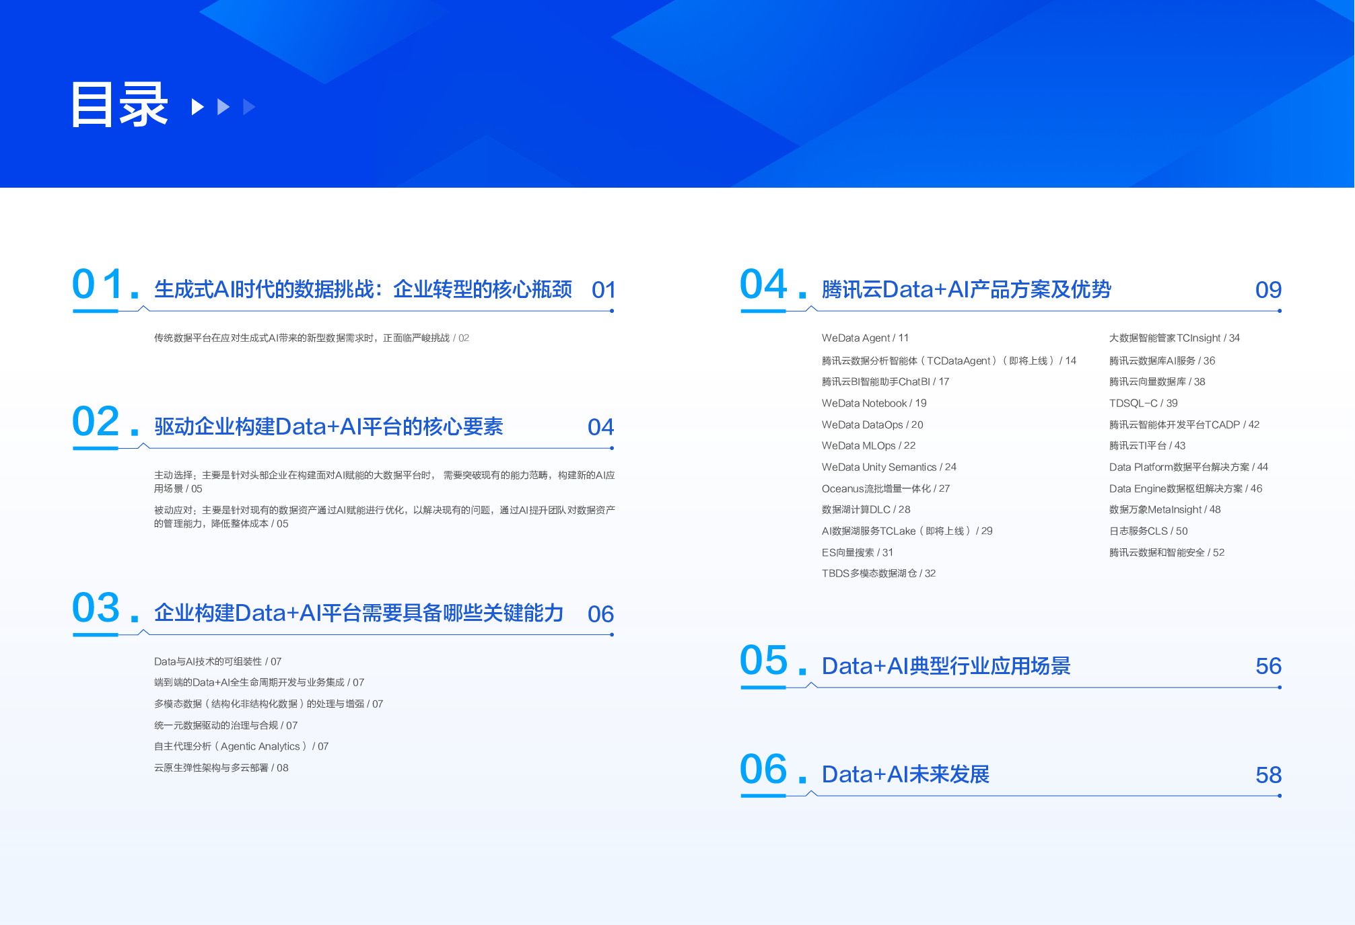
Task: Select entry 腾讯云智能体开发平台TCADP / 42
Action: 1185,424
